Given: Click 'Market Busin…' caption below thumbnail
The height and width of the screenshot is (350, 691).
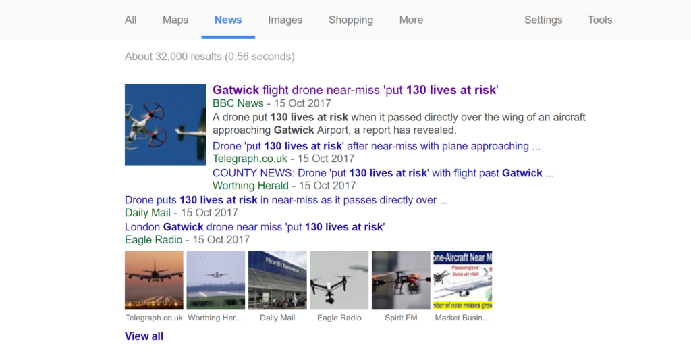Looking at the screenshot, I should 462,318.
